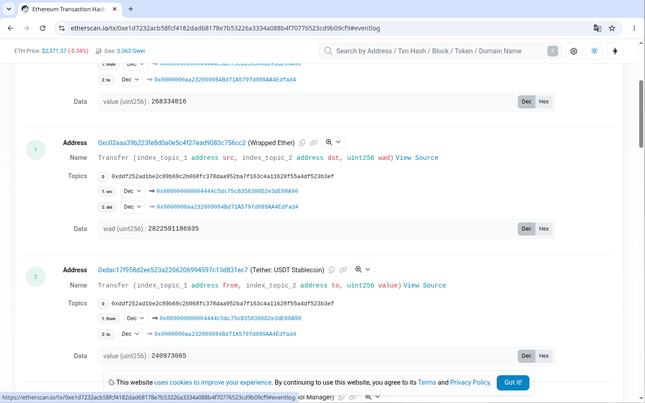The image size is (645, 403).
Task: Show value 240973065 in Hex
Action: pyautogui.click(x=544, y=356)
